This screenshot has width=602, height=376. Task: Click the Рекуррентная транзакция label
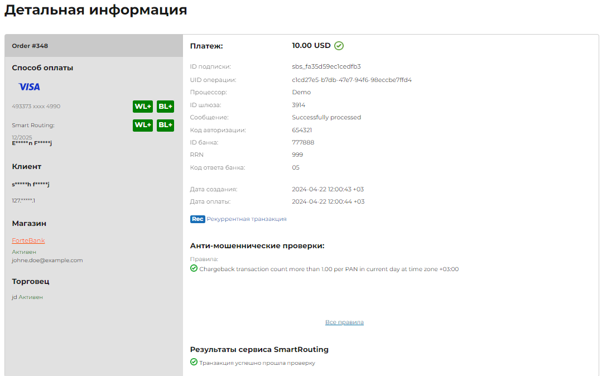coord(247,219)
